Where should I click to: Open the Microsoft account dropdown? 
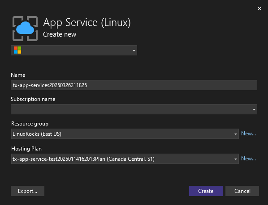[x=74, y=50]
